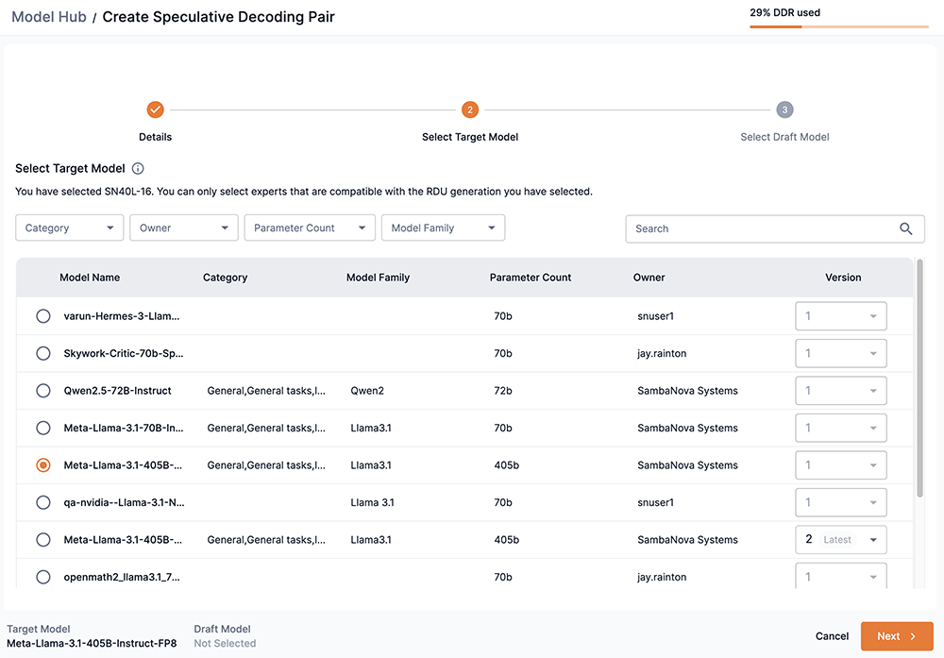Click the search magnifier icon

906,228
